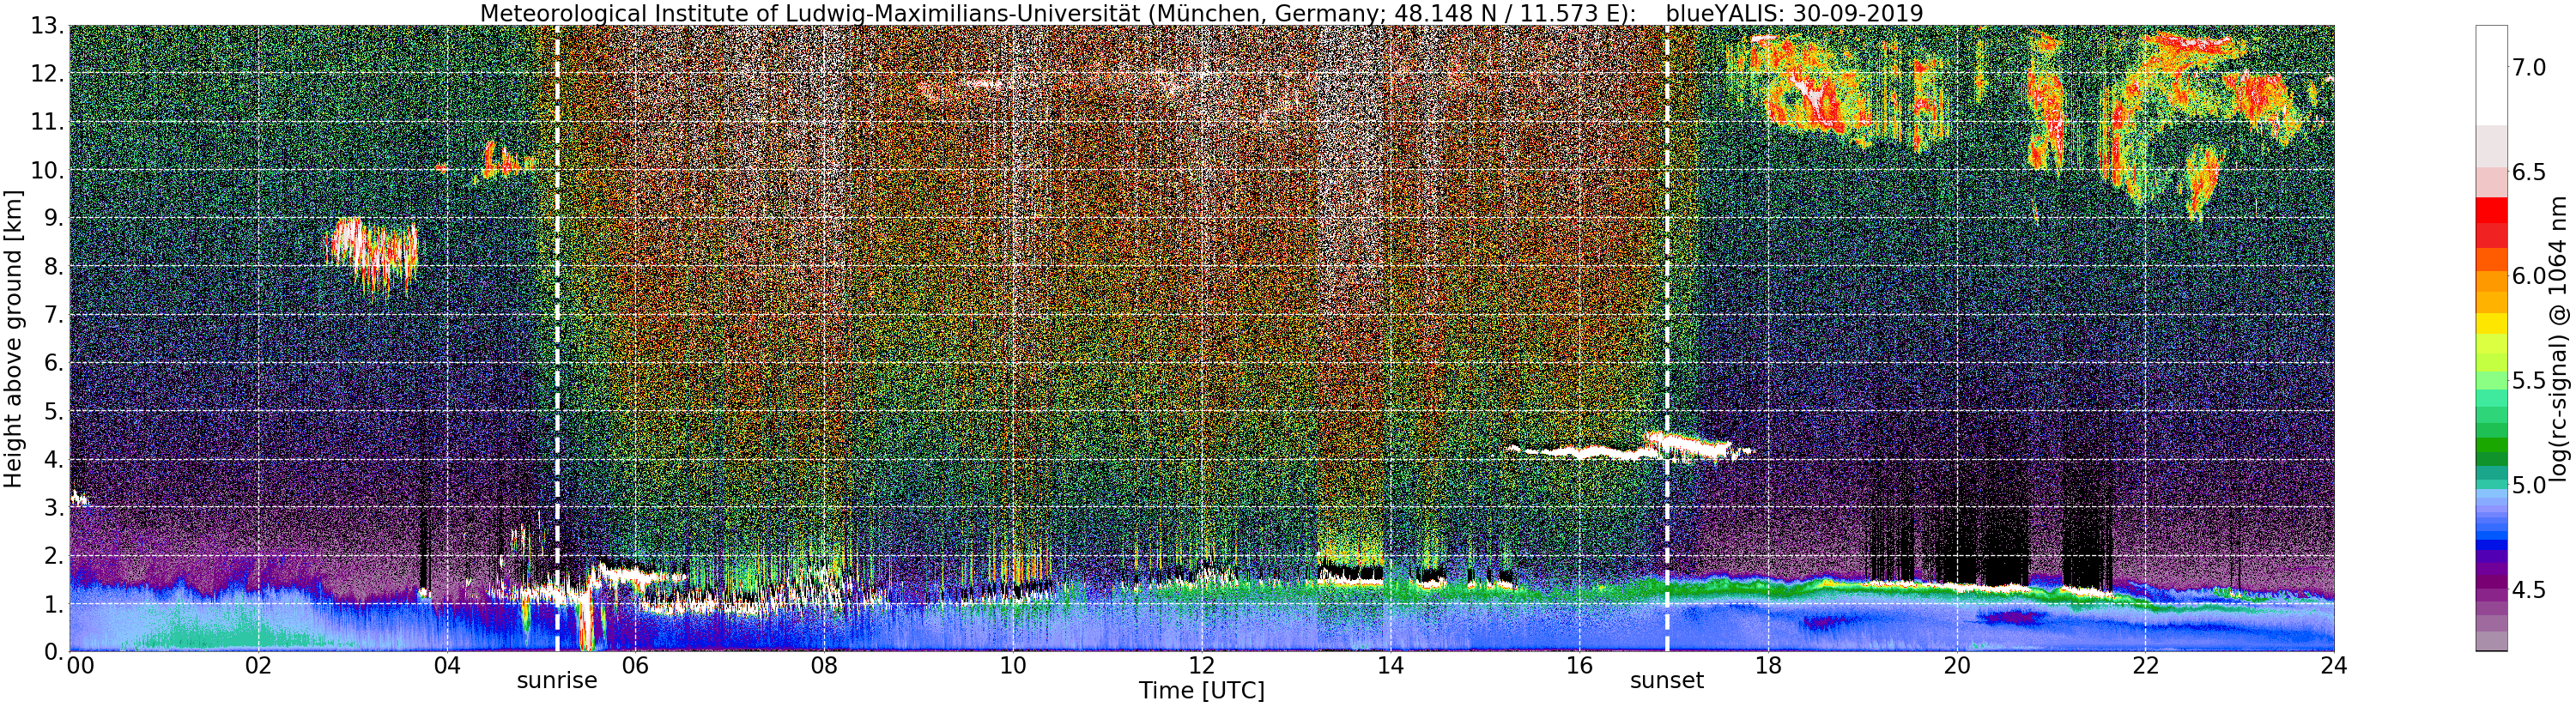The width and height of the screenshot is (2576, 707).
Task: Click the y-axis tick label '6.'
Action: pyautogui.click(x=53, y=363)
